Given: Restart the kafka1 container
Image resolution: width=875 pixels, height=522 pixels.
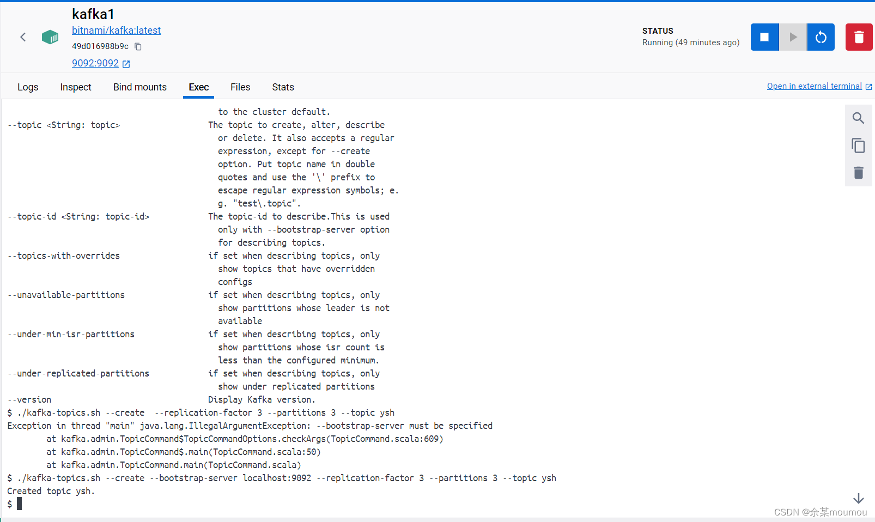Looking at the screenshot, I should tap(821, 37).
